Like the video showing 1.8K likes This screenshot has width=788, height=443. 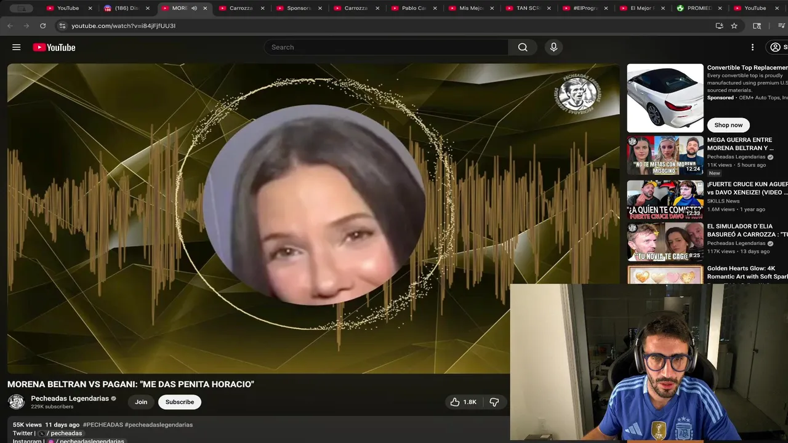pyautogui.click(x=463, y=402)
